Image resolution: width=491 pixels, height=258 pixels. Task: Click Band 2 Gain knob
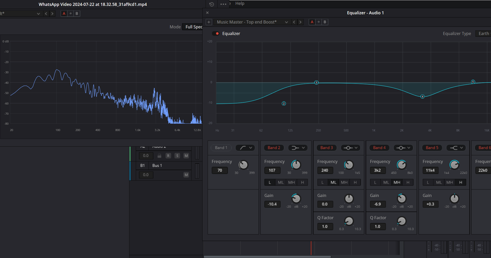[x=296, y=198]
